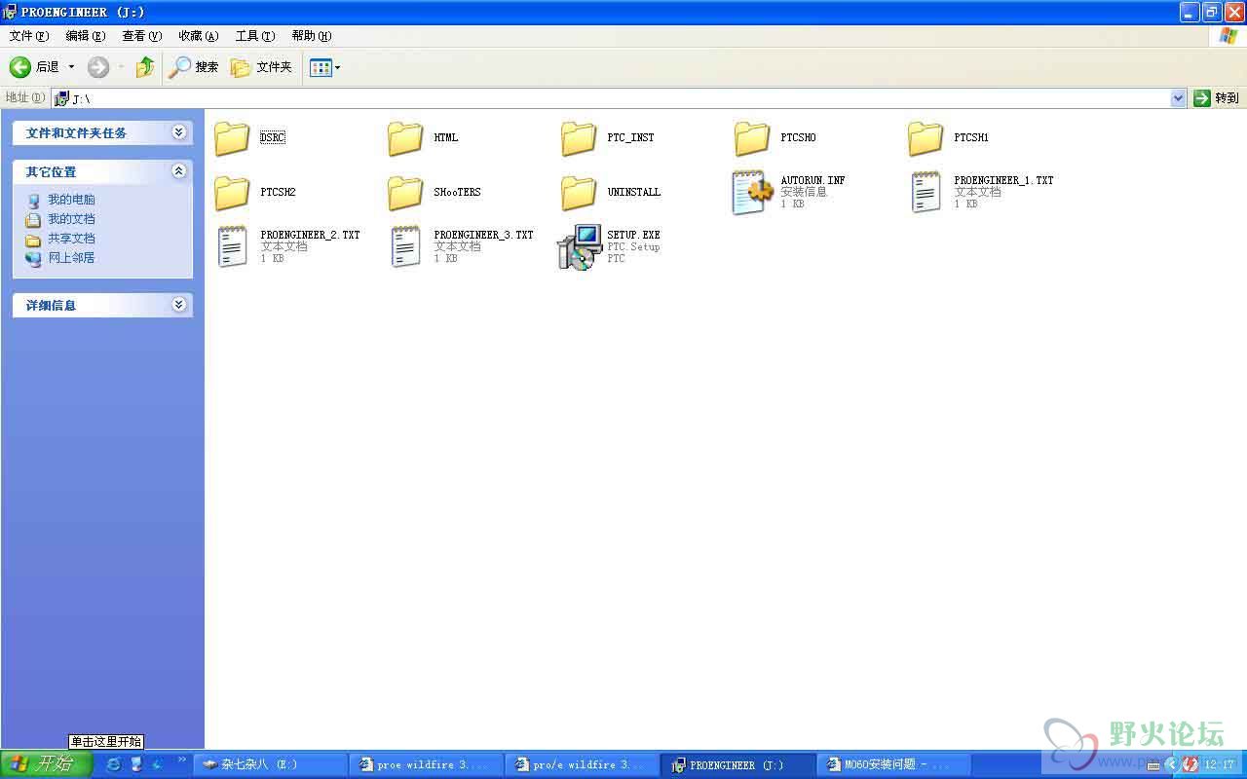Select the PTCSH0 folder icon

[x=752, y=138]
